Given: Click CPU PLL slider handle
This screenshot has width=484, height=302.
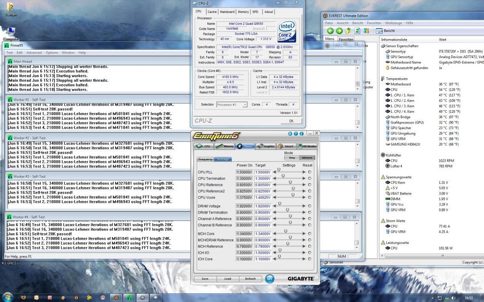Looking at the screenshot, I should click(x=279, y=170).
